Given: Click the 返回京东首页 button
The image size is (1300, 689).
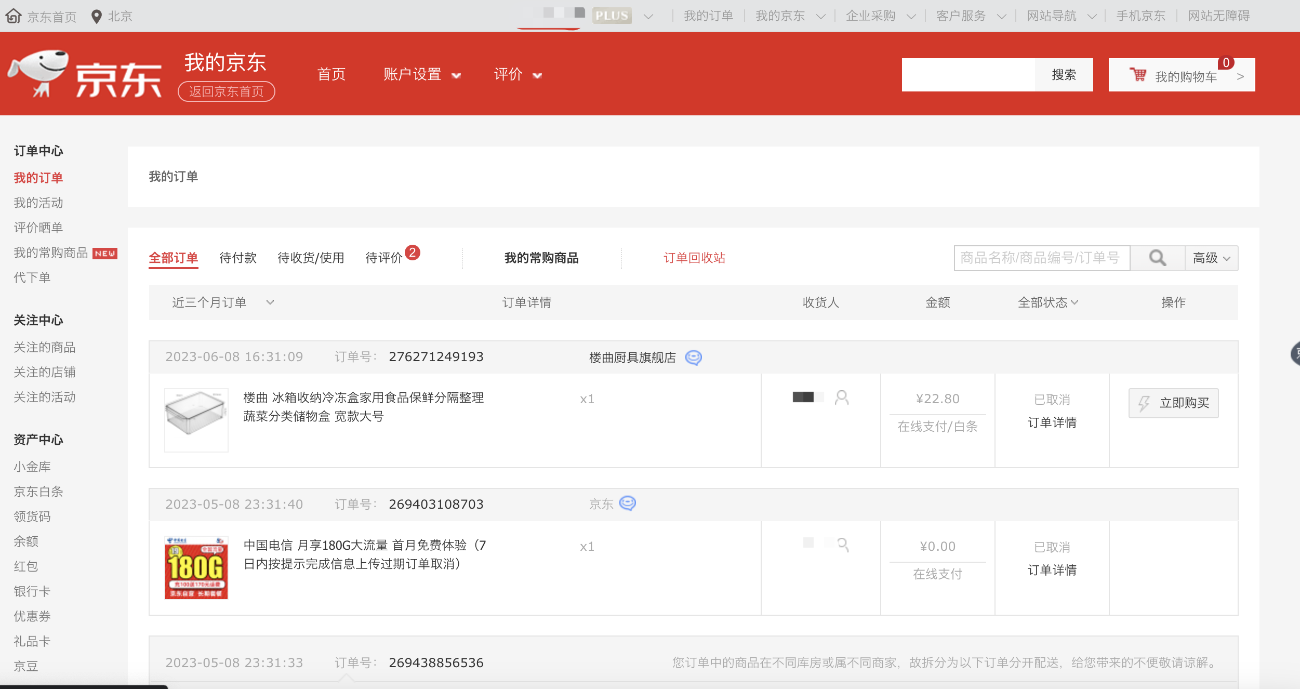Looking at the screenshot, I should pos(227,91).
